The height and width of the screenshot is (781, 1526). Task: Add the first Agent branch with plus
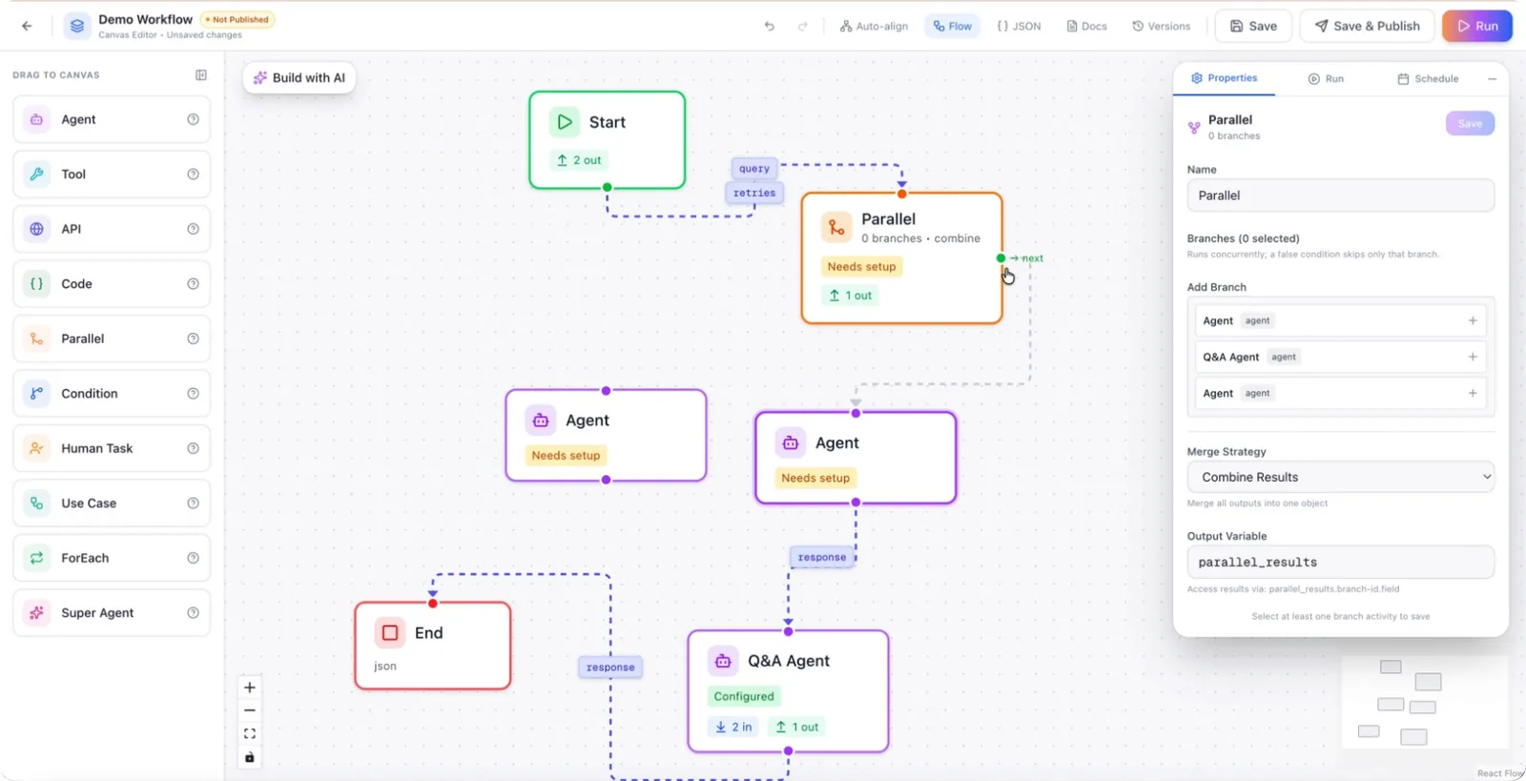click(x=1473, y=320)
